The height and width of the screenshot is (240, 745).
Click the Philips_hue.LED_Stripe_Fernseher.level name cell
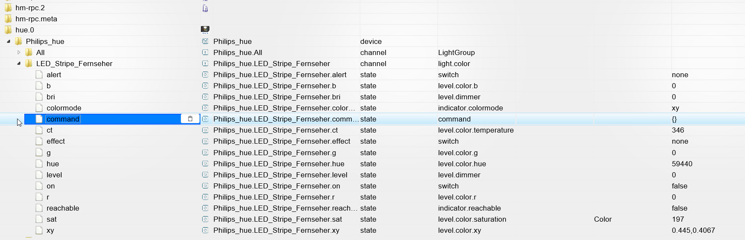[x=280, y=175]
